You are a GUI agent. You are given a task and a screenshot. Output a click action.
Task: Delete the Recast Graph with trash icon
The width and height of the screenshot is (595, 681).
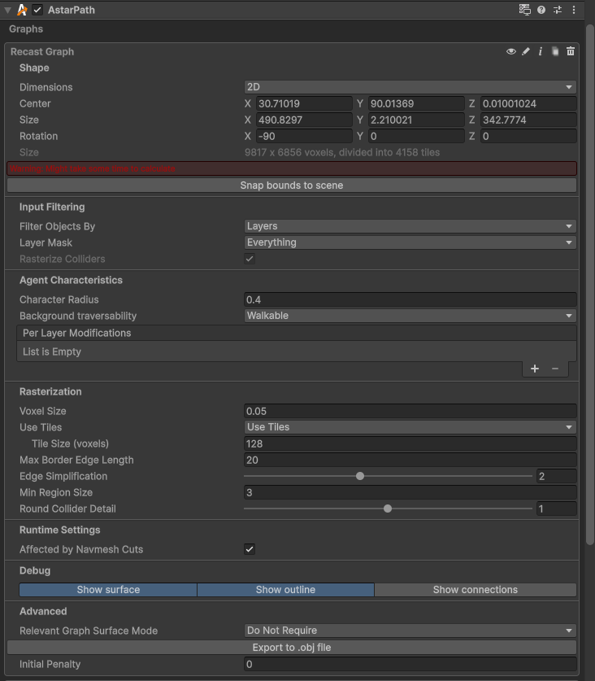[x=571, y=51]
